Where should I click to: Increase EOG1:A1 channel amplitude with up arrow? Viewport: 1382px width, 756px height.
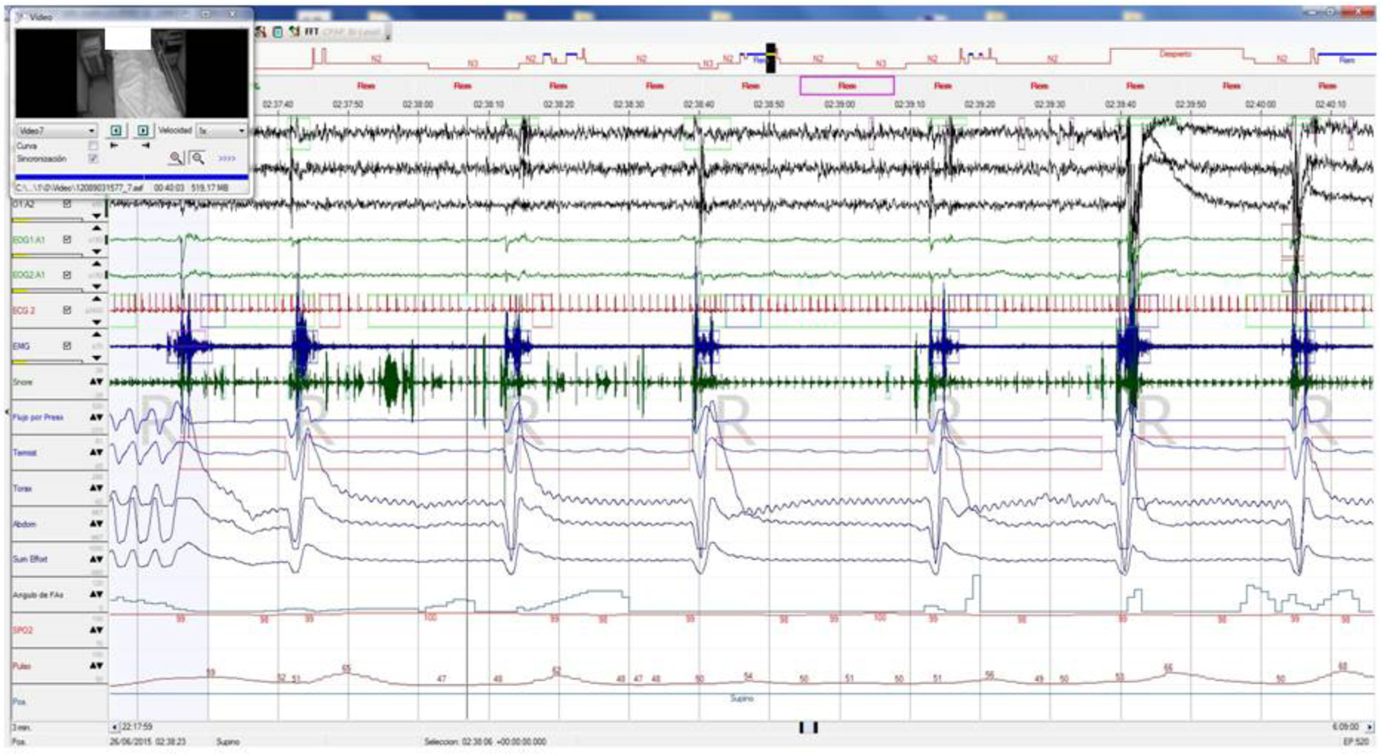(97, 228)
